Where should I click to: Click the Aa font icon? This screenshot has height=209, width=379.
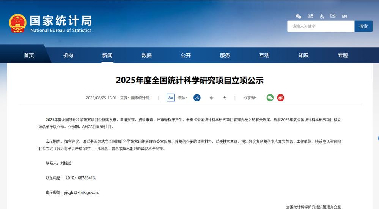(x=171, y=98)
